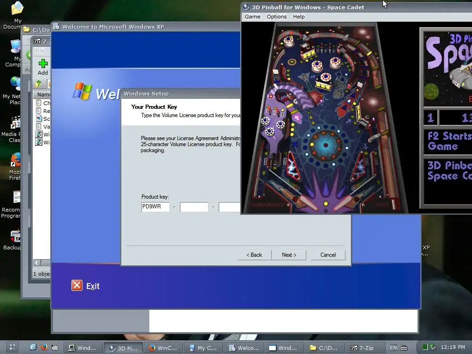Image resolution: width=472 pixels, height=354 pixels.
Task: Launch Mozilla Firefox desktop shortcut
Action: (16, 159)
